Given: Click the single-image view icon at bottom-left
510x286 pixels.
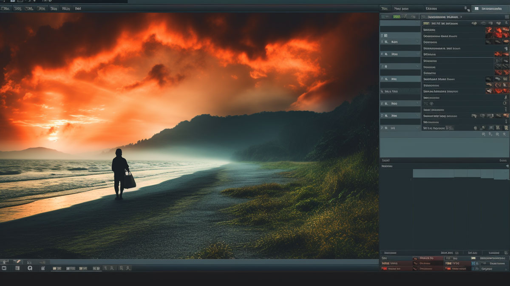Looking at the screenshot, I should click(4, 268).
